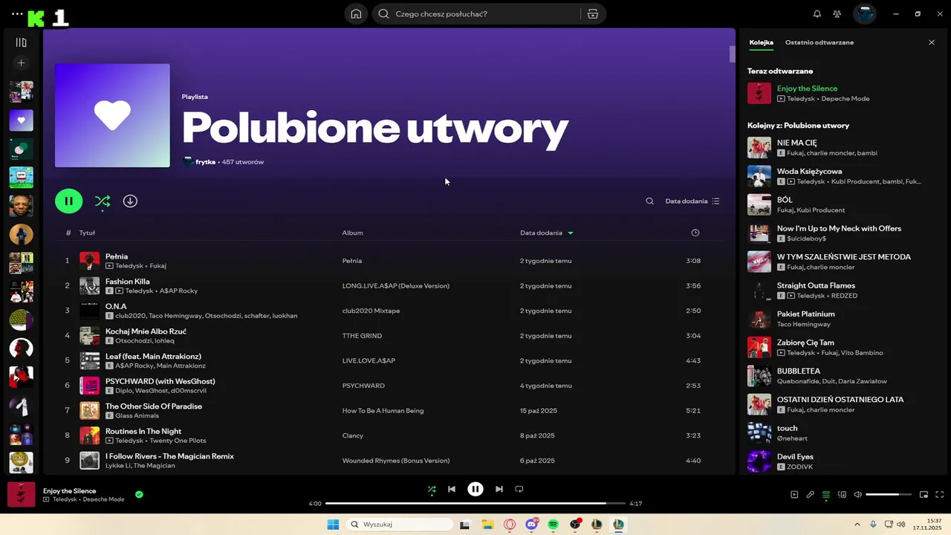Show lyrics using microphone icon
Image resolution: width=951 pixels, height=535 pixels.
point(810,495)
